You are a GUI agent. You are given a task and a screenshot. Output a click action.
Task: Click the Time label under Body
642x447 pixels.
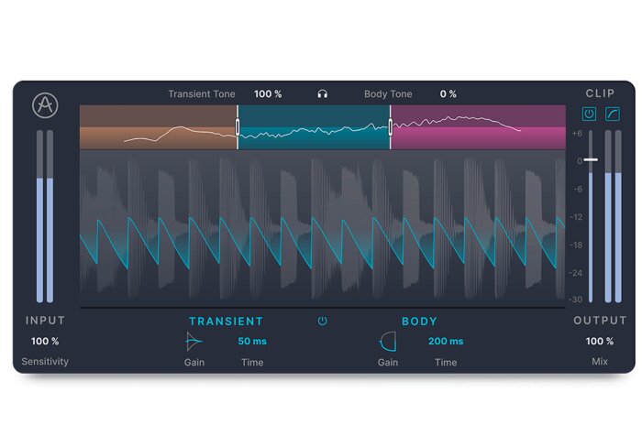(446, 363)
